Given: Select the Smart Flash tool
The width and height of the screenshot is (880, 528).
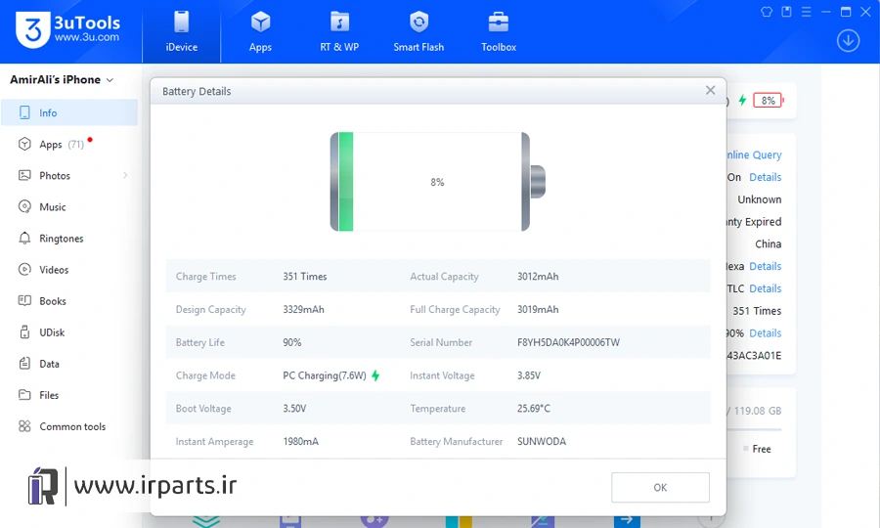Looking at the screenshot, I should 418,31.
